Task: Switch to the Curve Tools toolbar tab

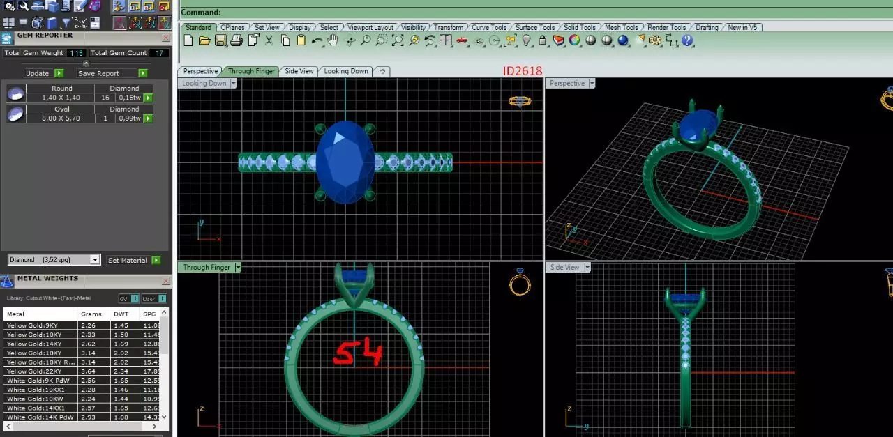Action: pyautogui.click(x=489, y=27)
